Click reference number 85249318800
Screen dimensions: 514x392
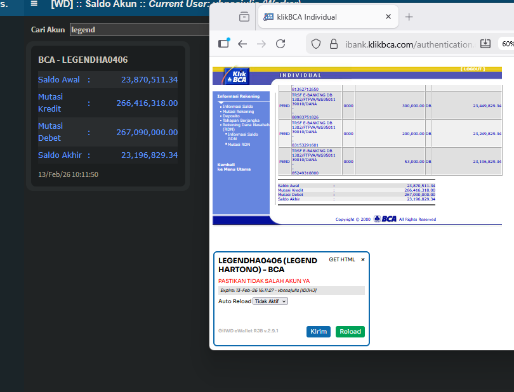click(x=305, y=173)
